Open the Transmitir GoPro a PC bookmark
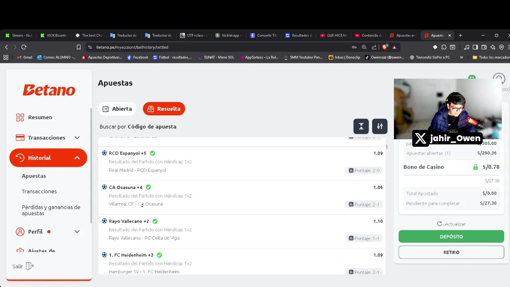 430,57
